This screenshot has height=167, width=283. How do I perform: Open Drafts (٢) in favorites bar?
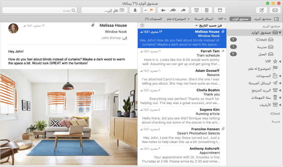click(153, 19)
